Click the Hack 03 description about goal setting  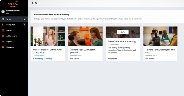click(x=122, y=50)
